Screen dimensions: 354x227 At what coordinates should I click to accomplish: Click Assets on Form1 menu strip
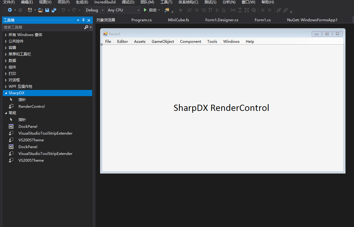140,42
